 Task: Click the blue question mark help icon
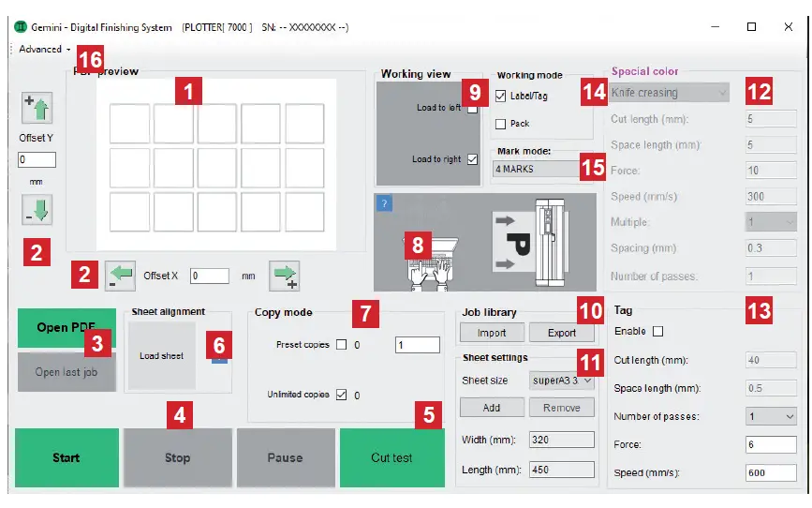pyautogui.click(x=384, y=203)
